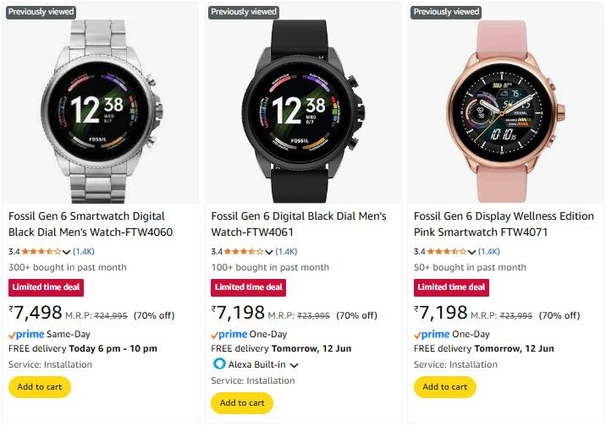Add black FTW4061 watch to cart
Viewport: 606px width, 426px height.
[x=242, y=403]
